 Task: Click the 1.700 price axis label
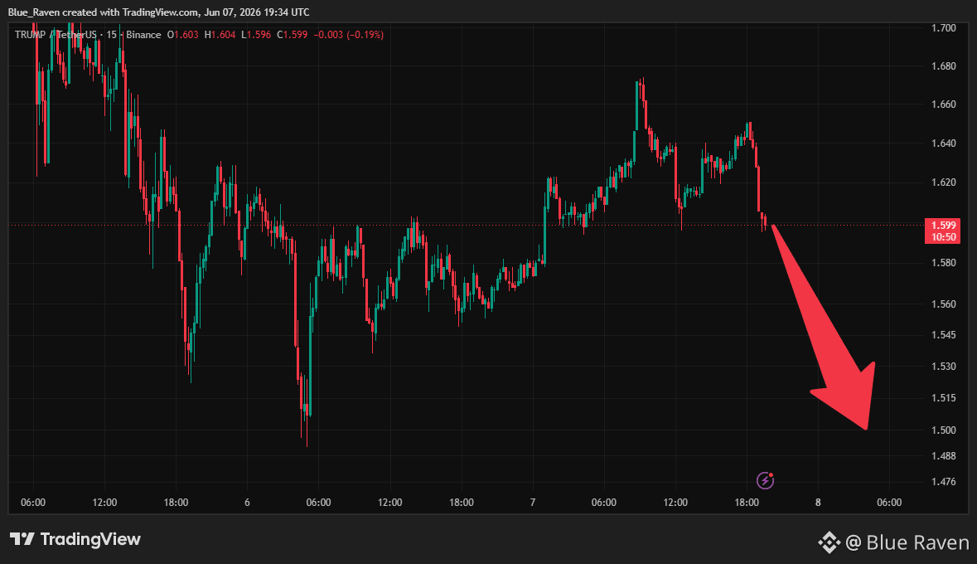pyautogui.click(x=943, y=28)
